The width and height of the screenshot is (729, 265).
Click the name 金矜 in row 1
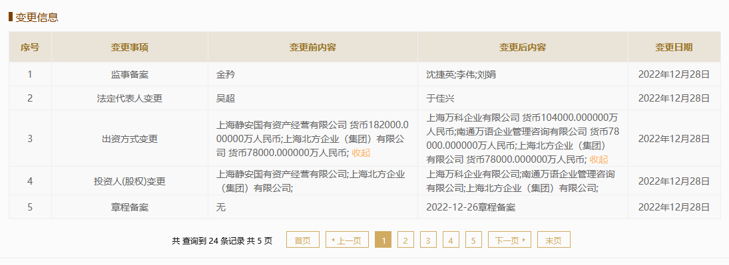226,74
